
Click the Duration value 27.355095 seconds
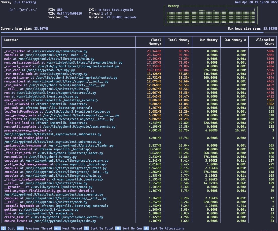pyautogui.click(x=121, y=17)
